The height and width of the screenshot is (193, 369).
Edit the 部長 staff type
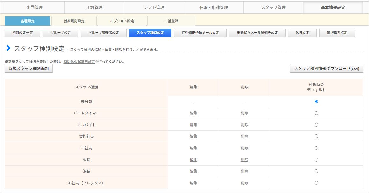[193, 160]
